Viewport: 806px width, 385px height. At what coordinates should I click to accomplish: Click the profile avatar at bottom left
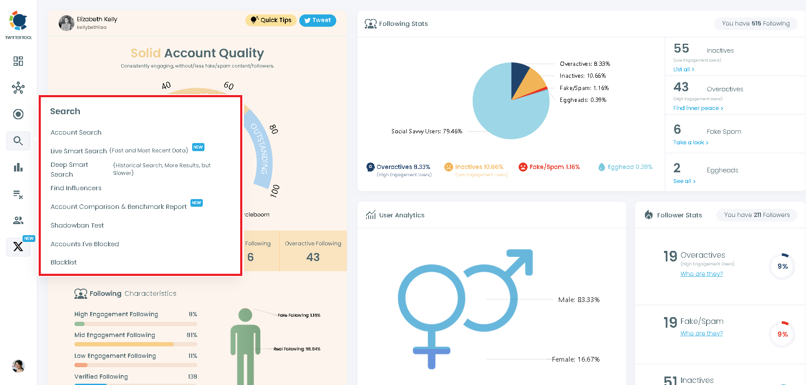(x=18, y=366)
